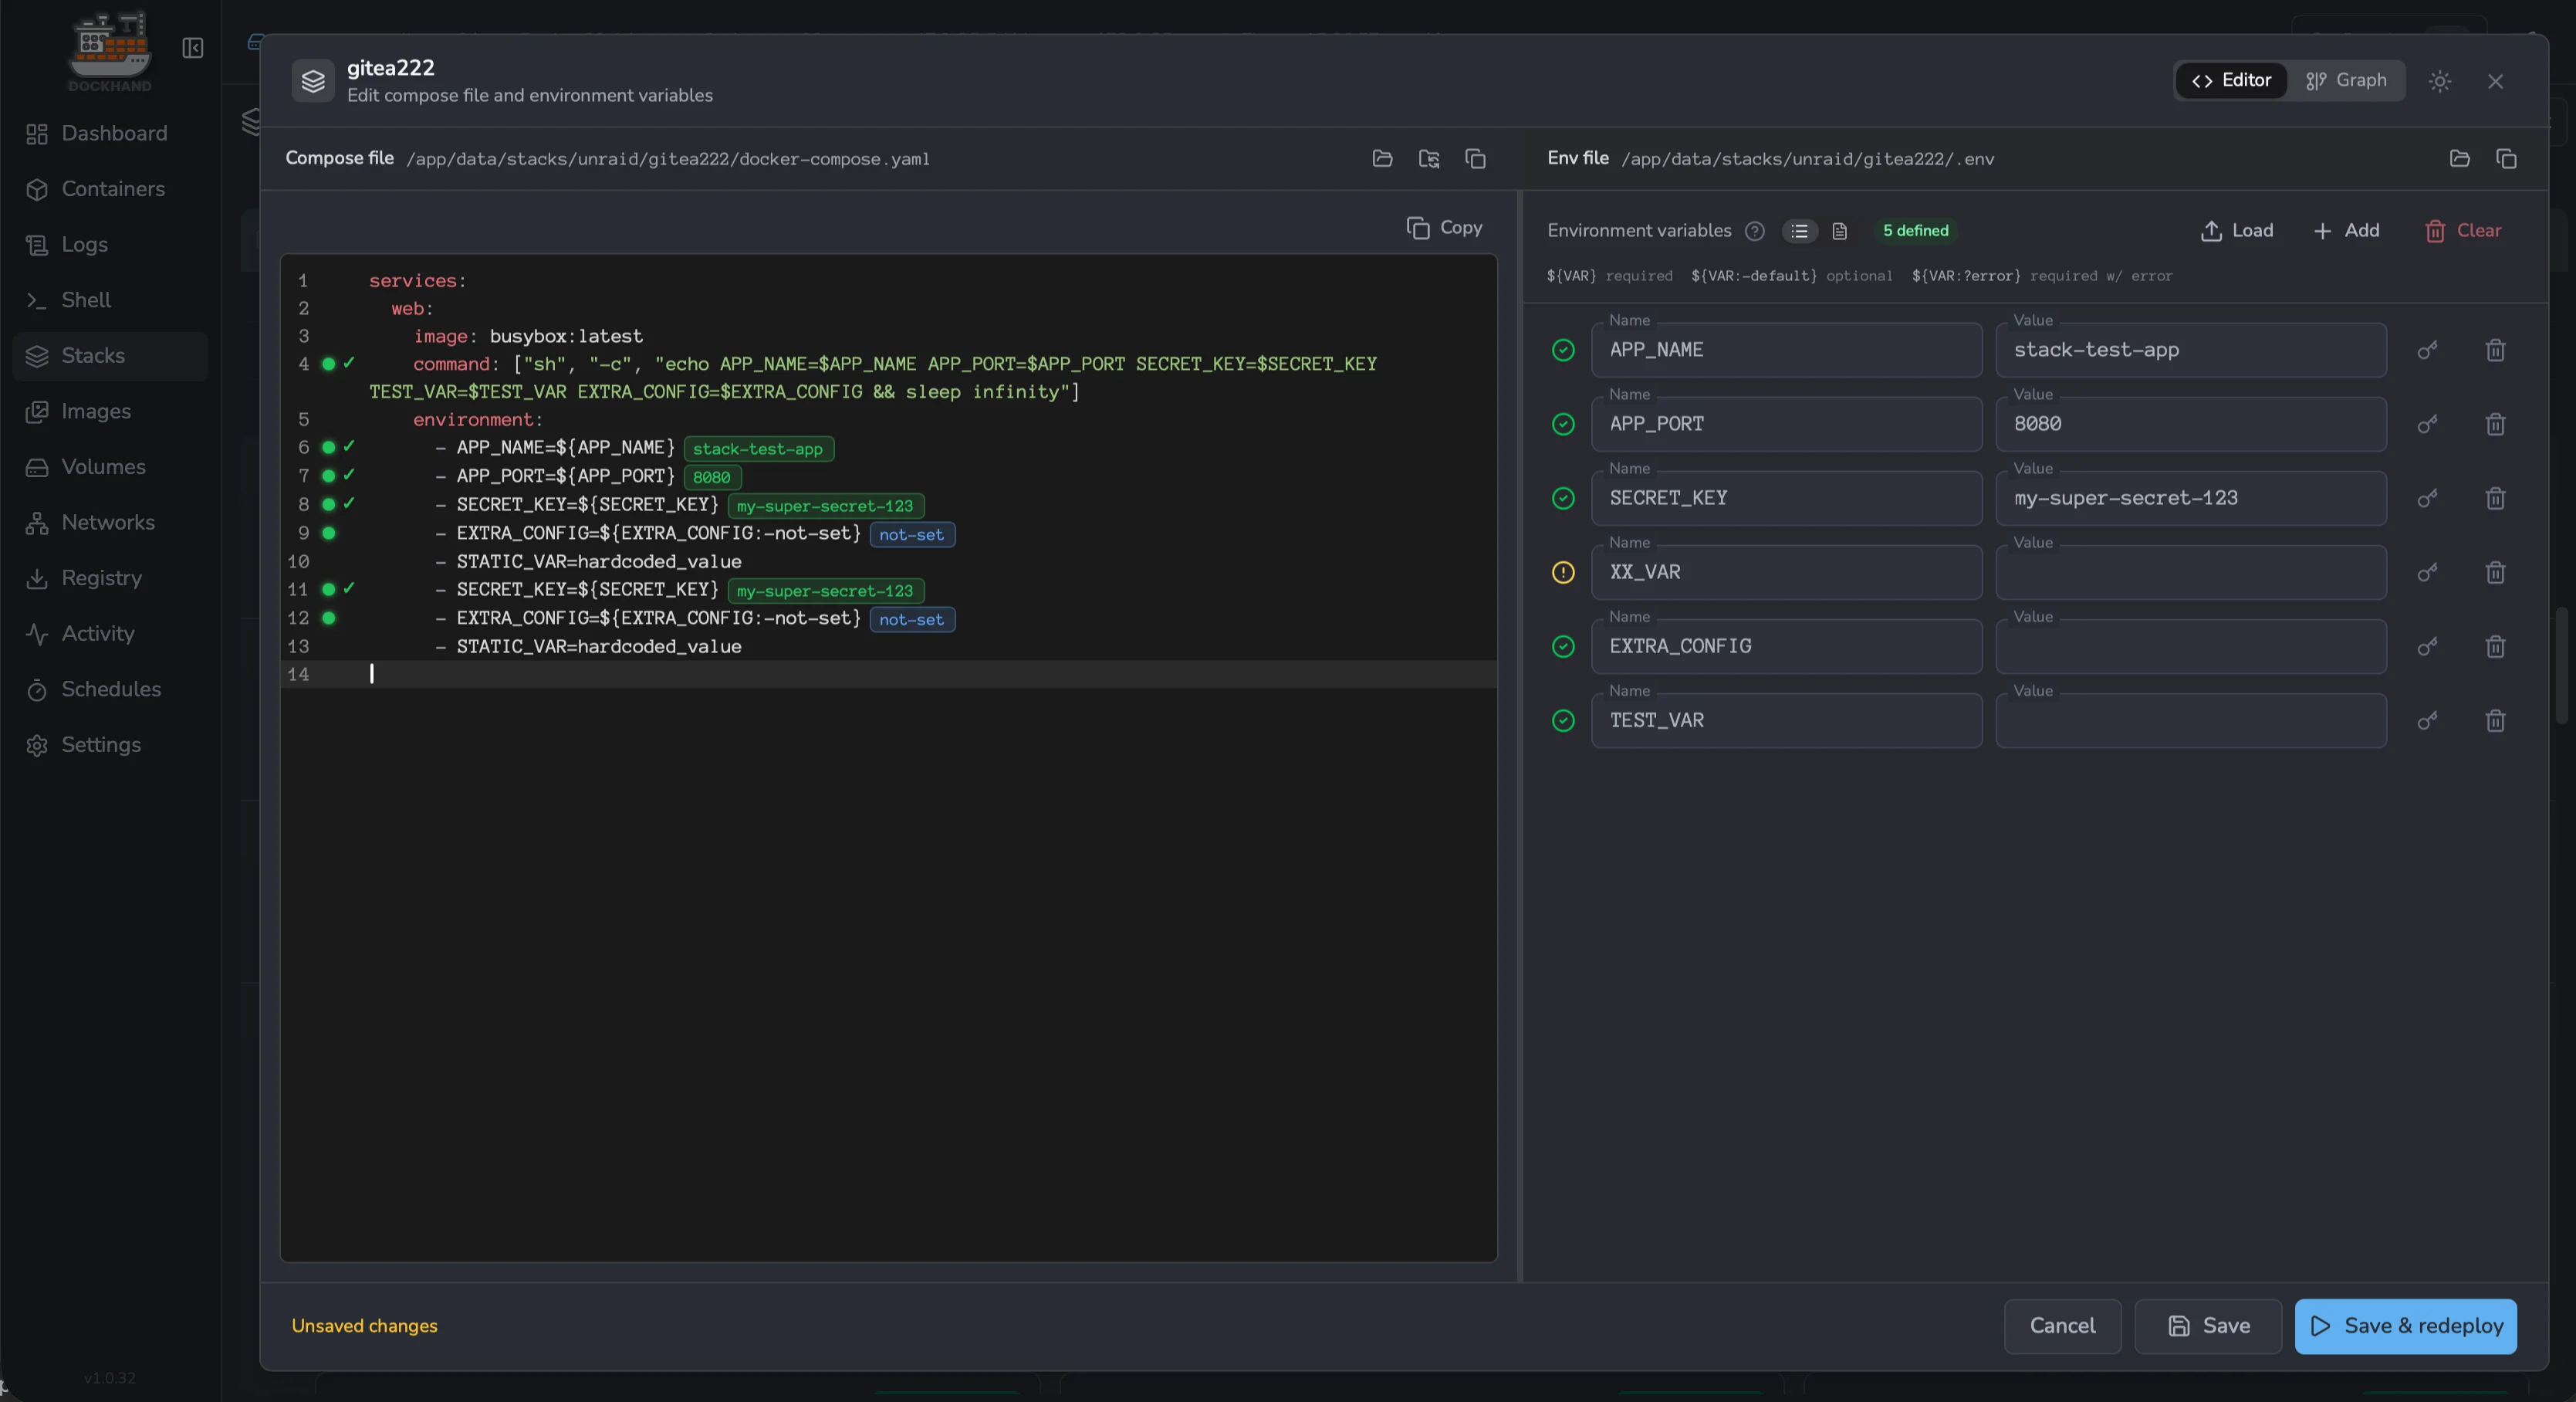
Task: Cancel editing the stack
Action: pos(2062,1326)
